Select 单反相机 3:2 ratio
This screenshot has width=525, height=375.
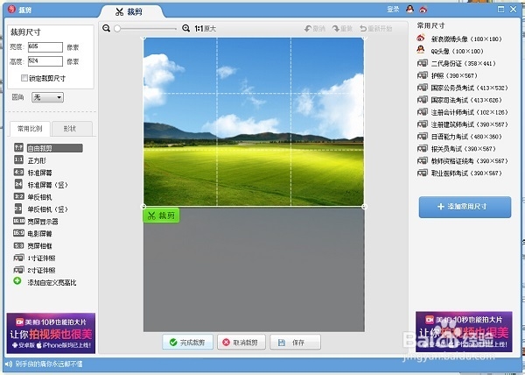(33, 197)
